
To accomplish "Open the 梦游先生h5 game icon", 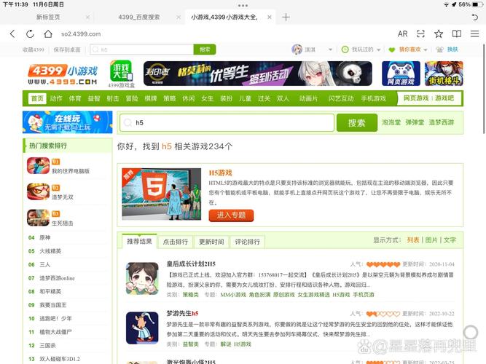I will pyautogui.click(x=142, y=328).
